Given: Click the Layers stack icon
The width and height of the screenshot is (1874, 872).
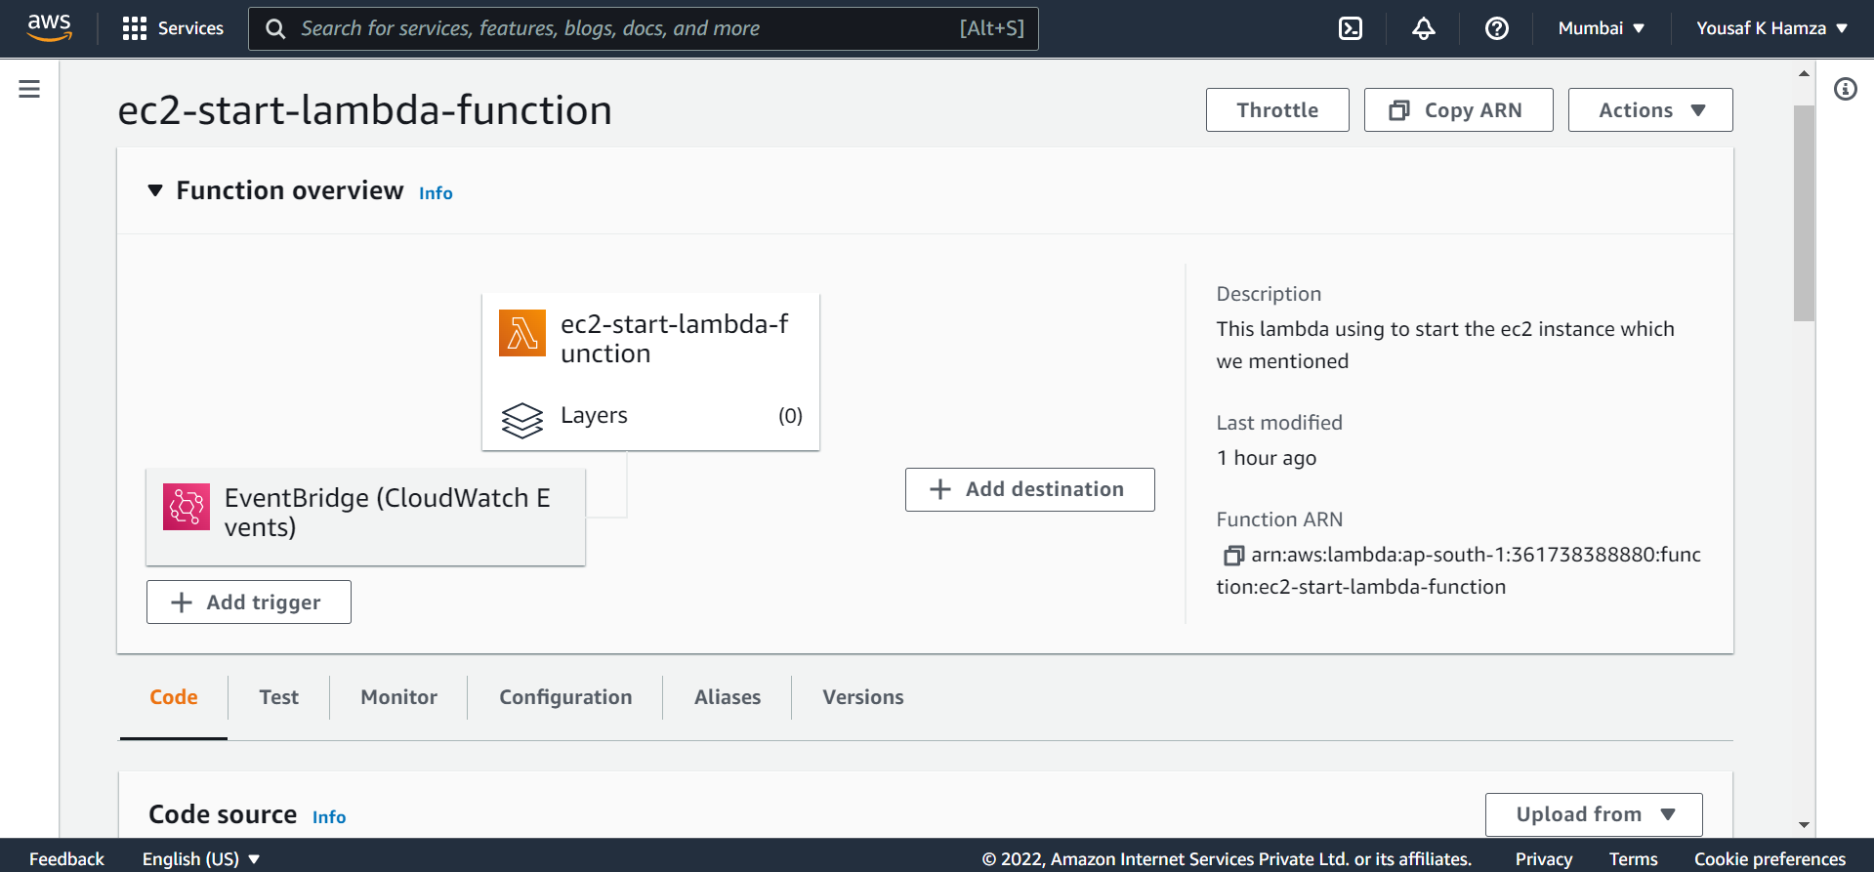Looking at the screenshot, I should [x=522, y=420].
